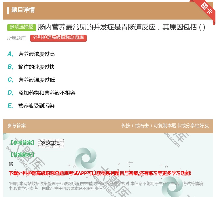The image size is (216, 197).
Task: Choose option text 添加药物和营养液不相容
Action: [x=47, y=93]
